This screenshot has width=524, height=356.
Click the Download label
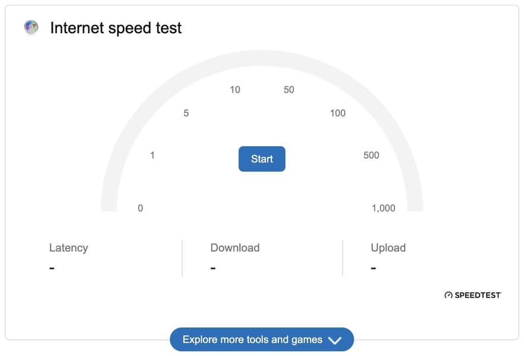[x=235, y=248]
